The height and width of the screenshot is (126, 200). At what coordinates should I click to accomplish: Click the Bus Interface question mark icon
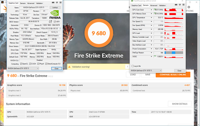coord(60,29)
